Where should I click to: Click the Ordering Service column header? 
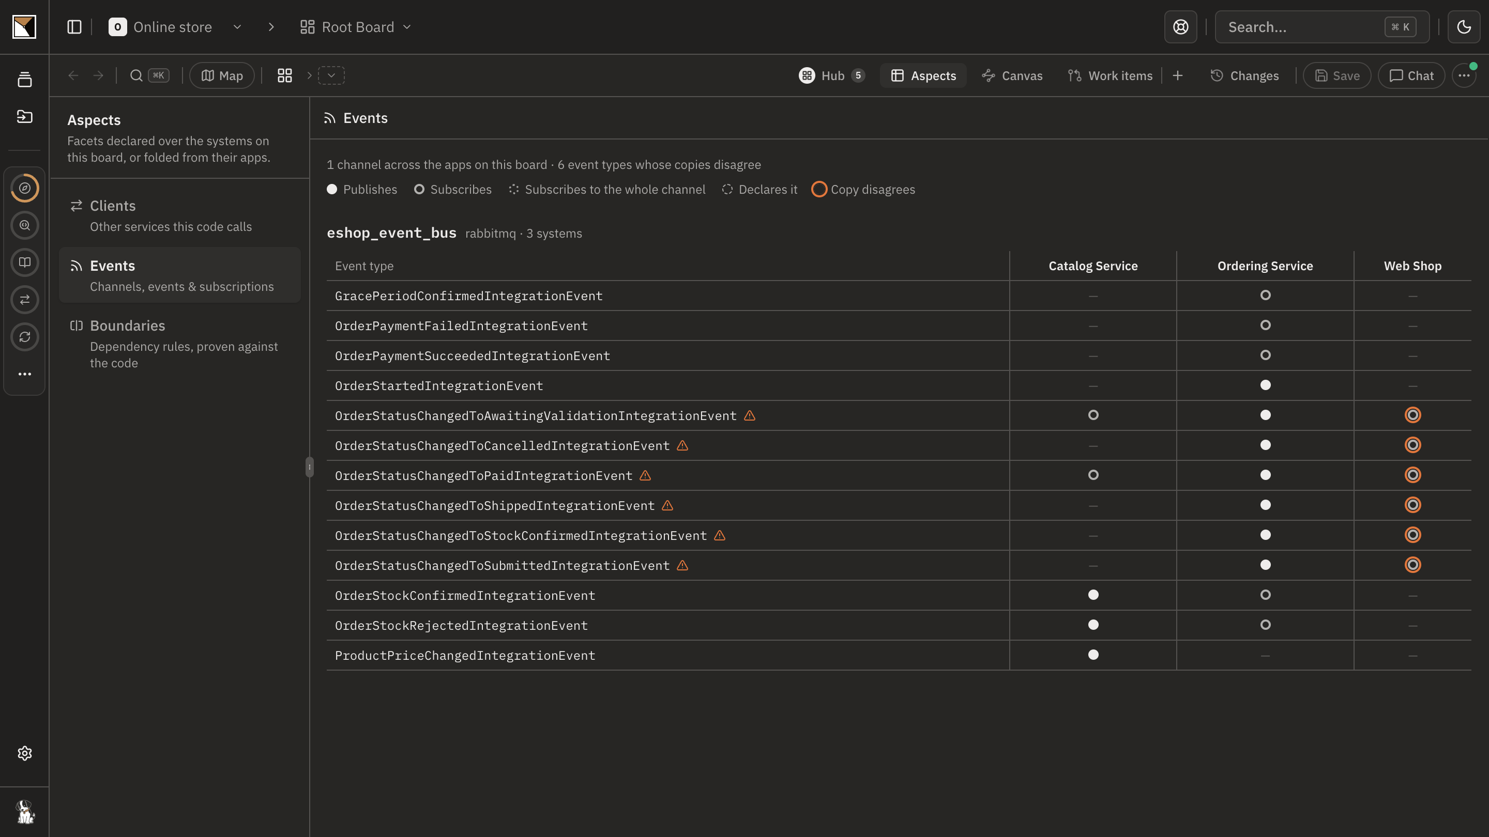[1265, 266]
